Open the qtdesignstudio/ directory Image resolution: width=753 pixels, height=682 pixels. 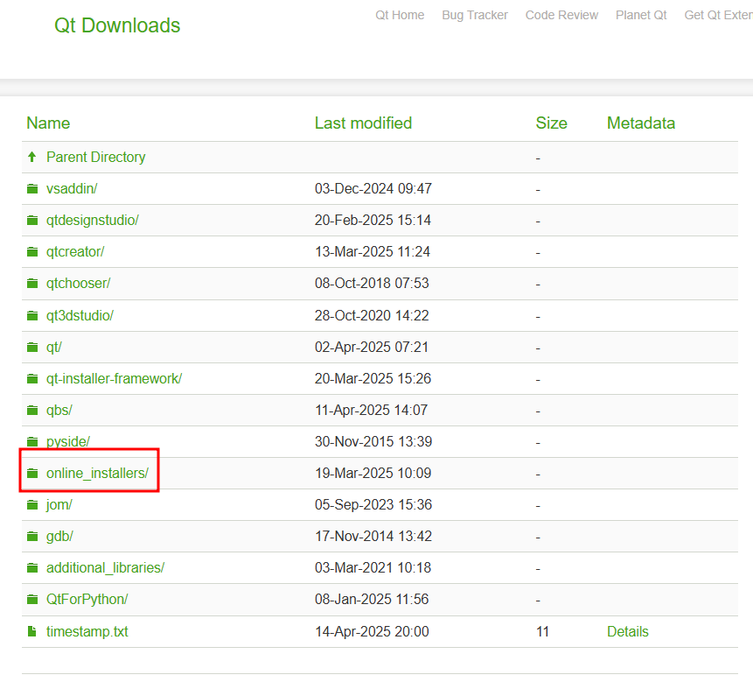point(92,221)
